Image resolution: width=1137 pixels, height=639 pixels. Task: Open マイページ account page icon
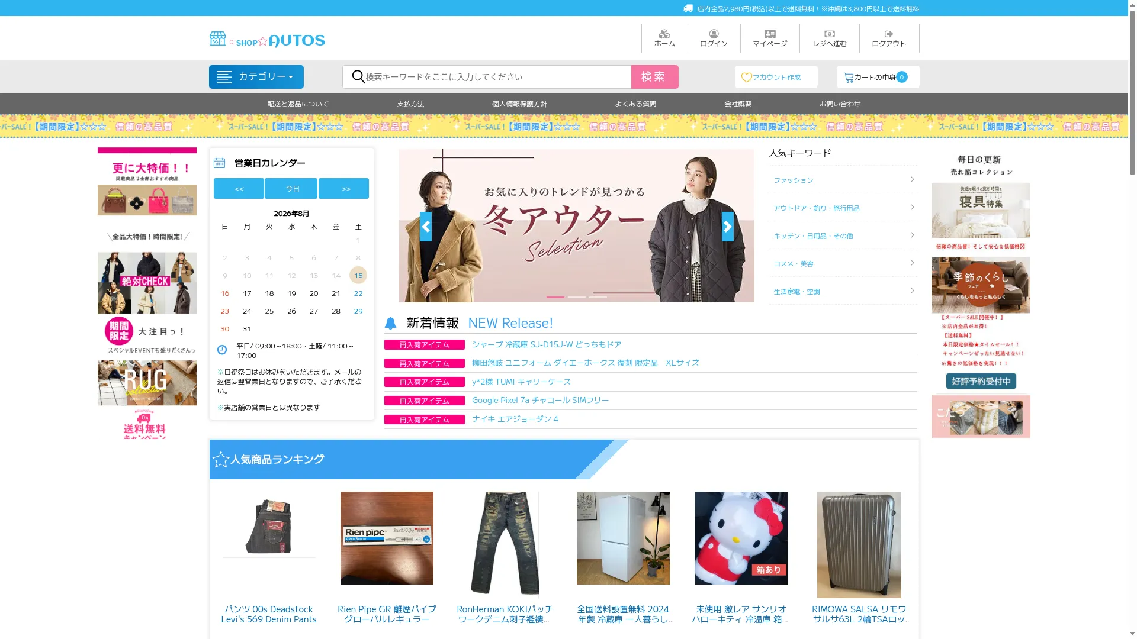[770, 38]
